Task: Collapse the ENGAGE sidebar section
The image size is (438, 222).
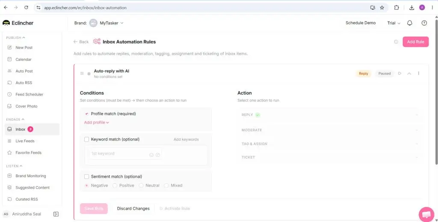Action: point(15,119)
